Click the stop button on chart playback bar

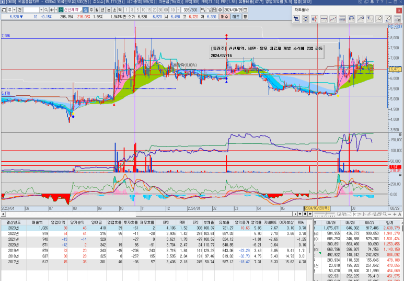(x=305, y=214)
